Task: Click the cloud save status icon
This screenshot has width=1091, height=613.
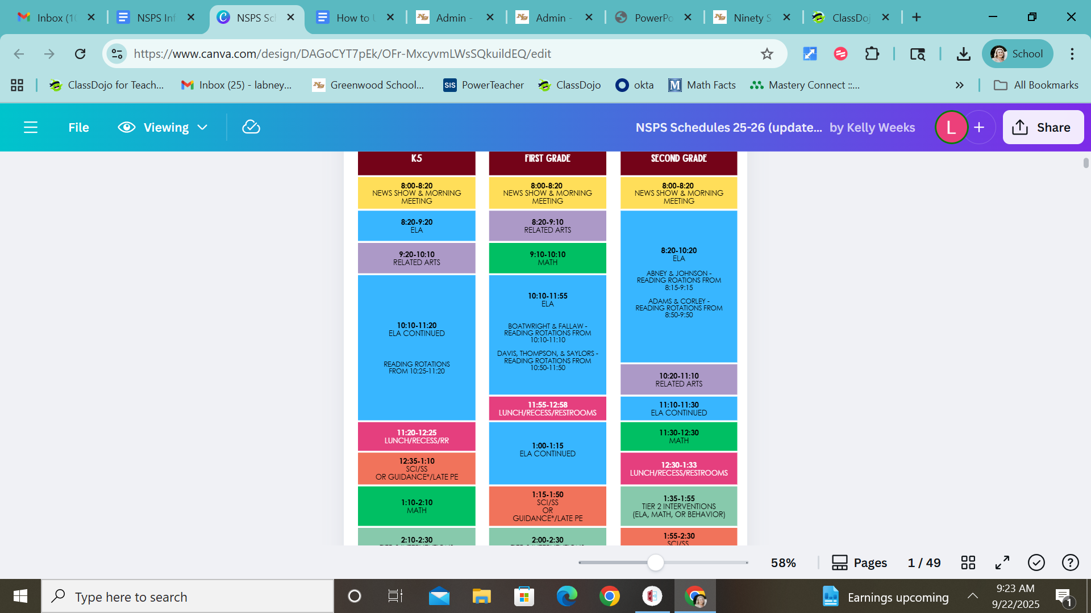Action: pos(251,127)
